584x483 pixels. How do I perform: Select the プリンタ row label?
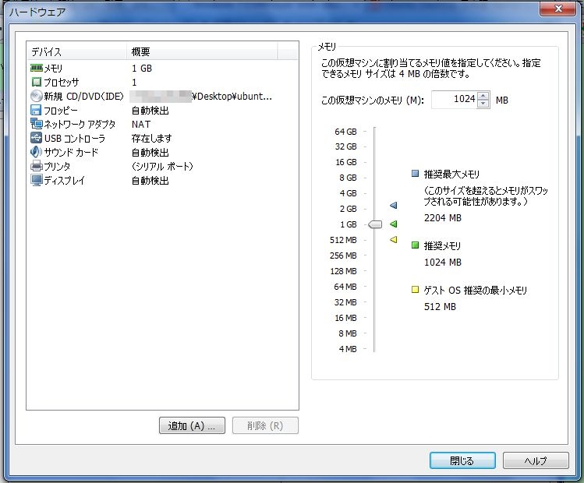click(x=57, y=167)
